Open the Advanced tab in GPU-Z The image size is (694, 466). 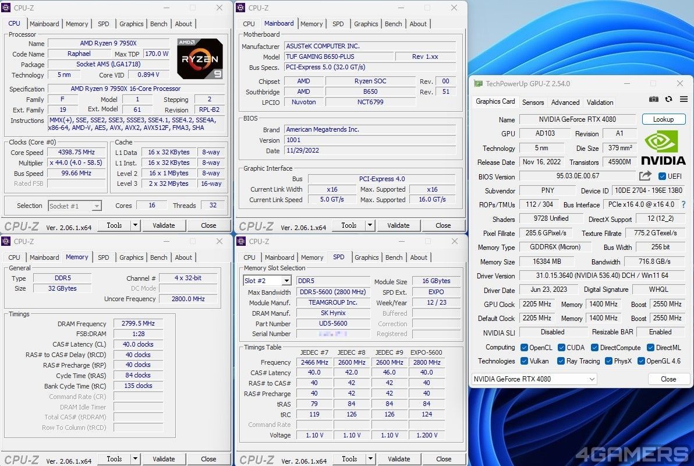coord(565,103)
